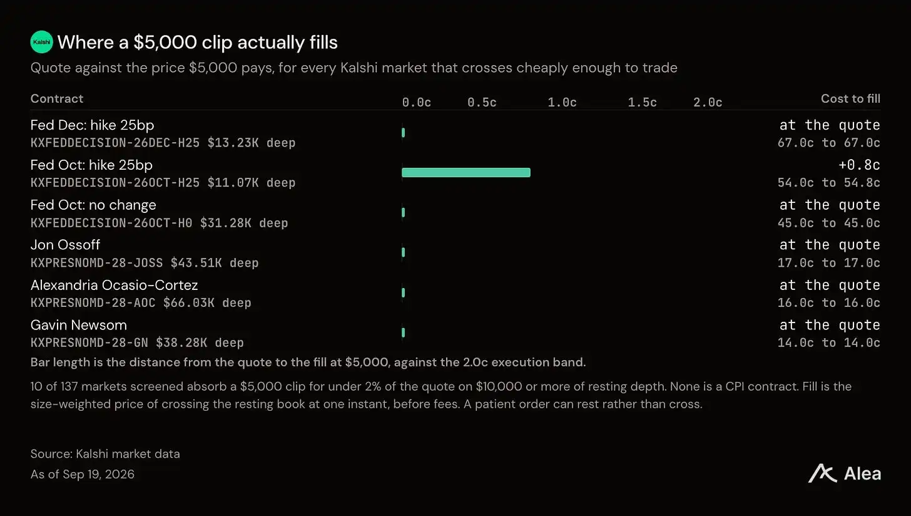Viewport: 911px width, 516px height.
Task: Click the Source: Kalshi market data text
Action: click(105, 454)
